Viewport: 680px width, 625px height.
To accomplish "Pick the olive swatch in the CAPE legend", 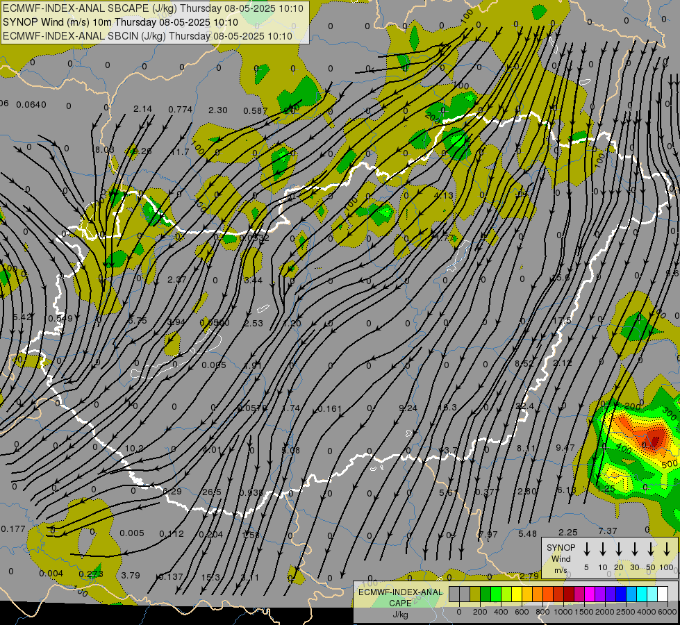I will [x=475, y=594].
